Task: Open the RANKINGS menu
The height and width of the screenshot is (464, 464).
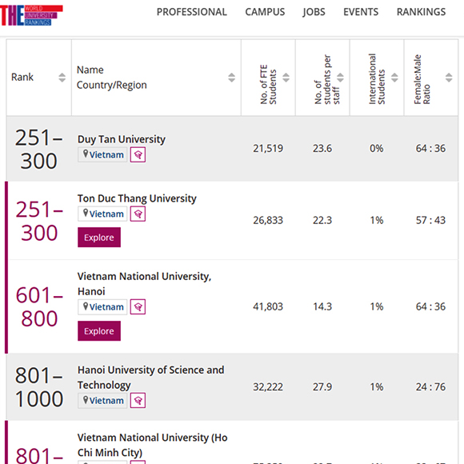Action: tap(421, 12)
